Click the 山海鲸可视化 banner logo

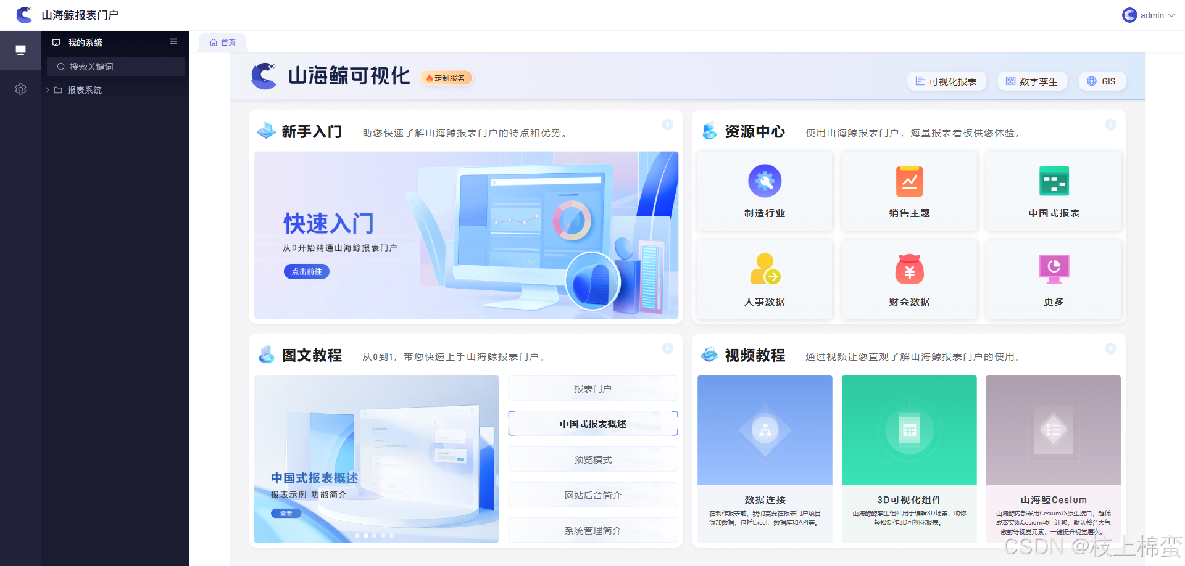pyautogui.click(x=330, y=76)
